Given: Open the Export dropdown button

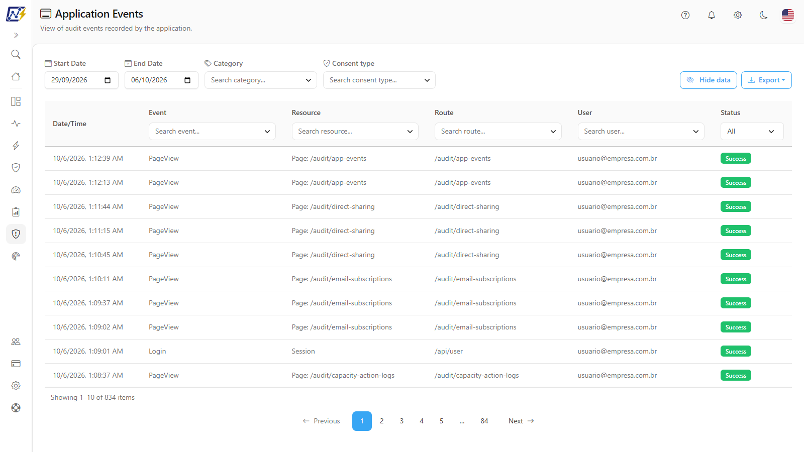Looking at the screenshot, I should click(x=766, y=80).
